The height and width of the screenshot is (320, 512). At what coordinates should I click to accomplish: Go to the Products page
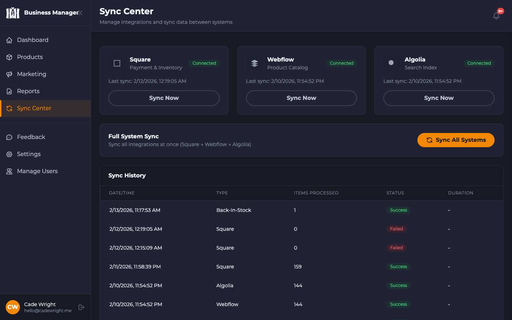[x=46, y=57]
